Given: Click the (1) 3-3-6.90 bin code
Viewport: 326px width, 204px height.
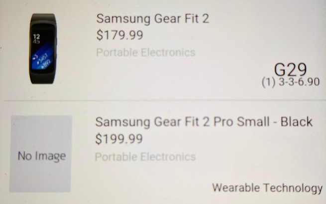Looking at the screenshot, I should coord(291,82).
